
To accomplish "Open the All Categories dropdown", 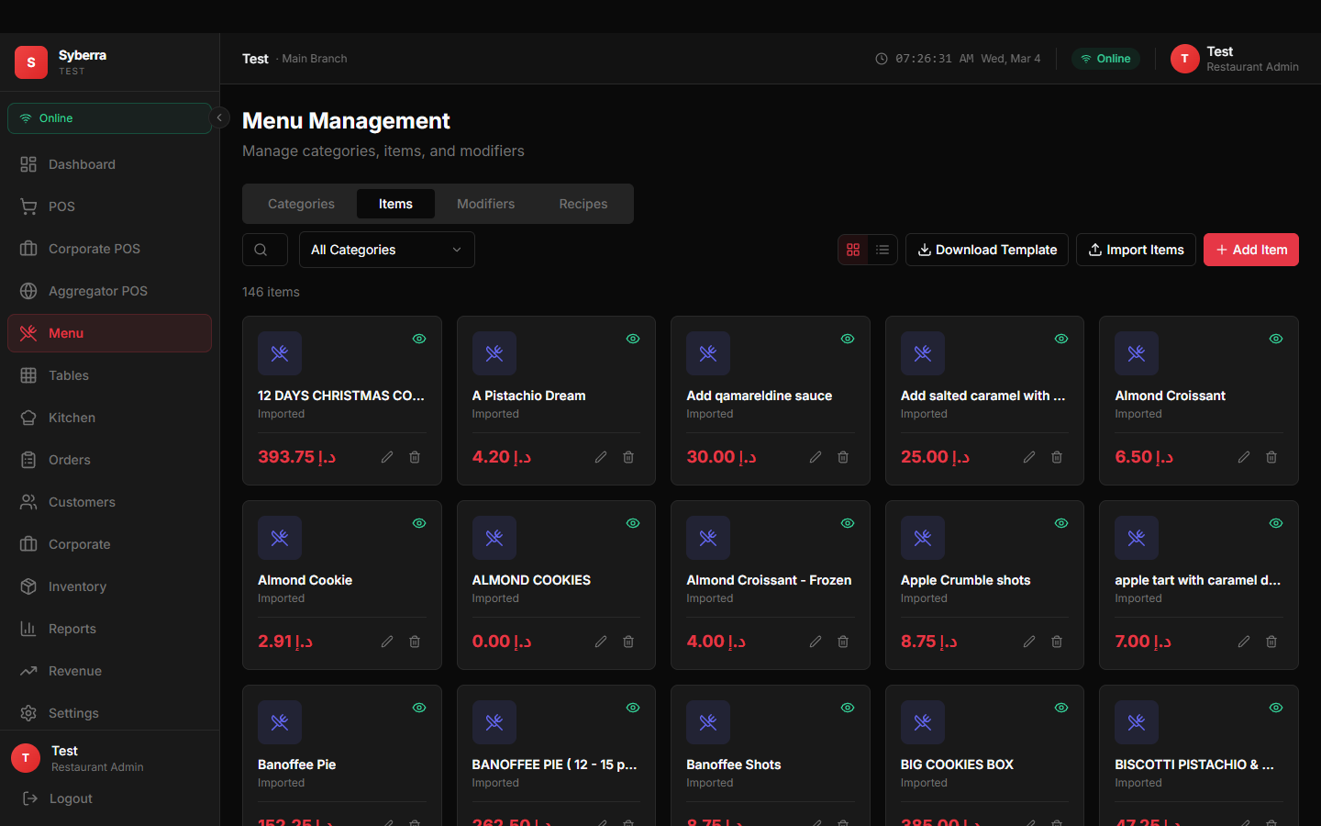I will pyautogui.click(x=386, y=250).
